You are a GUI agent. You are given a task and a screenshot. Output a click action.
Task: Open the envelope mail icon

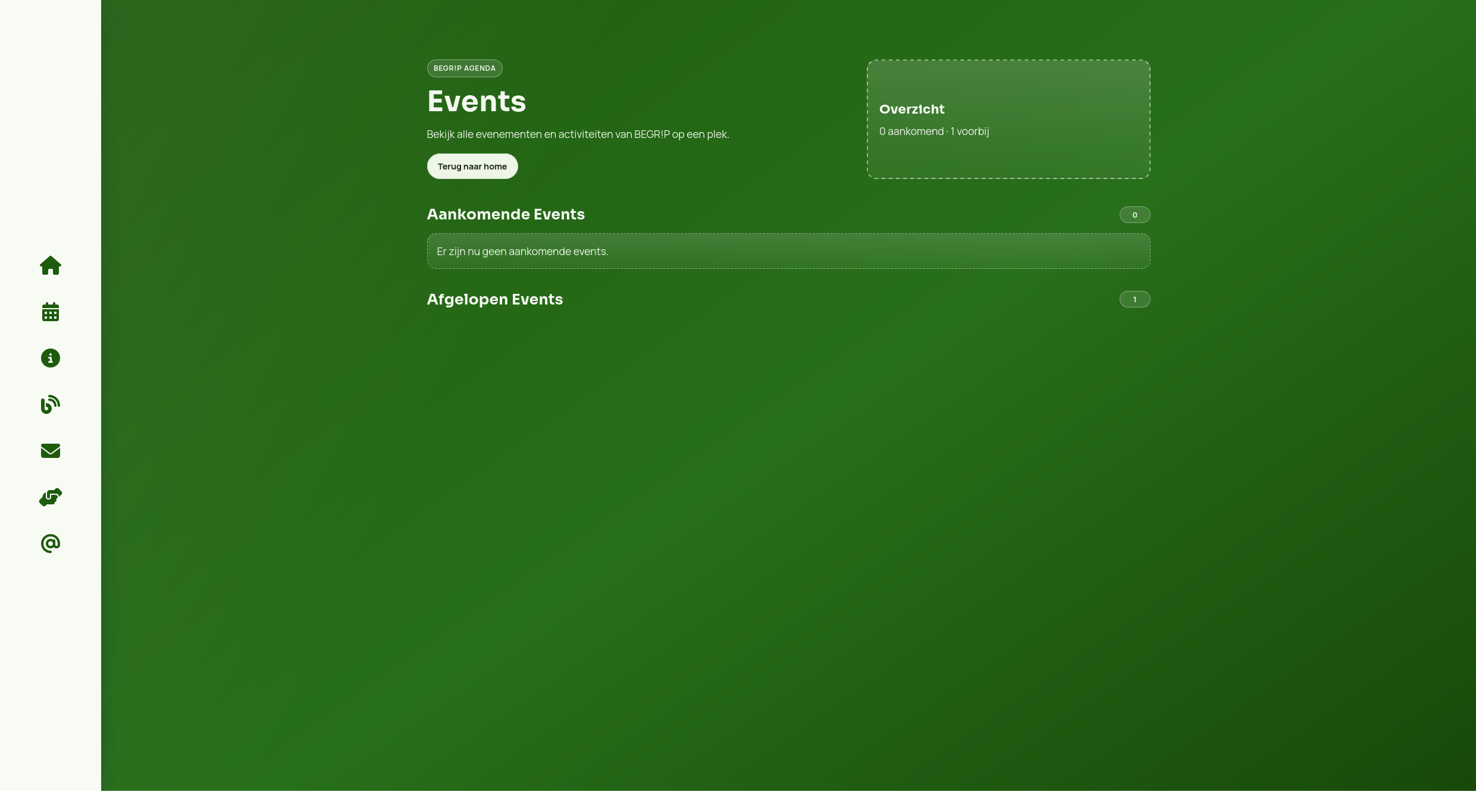tap(51, 451)
